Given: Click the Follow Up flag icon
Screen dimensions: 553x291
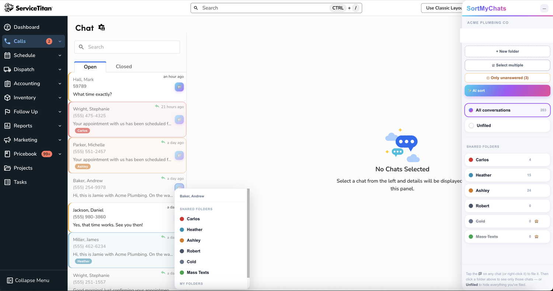Looking at the screenshot, I should 7,112.
